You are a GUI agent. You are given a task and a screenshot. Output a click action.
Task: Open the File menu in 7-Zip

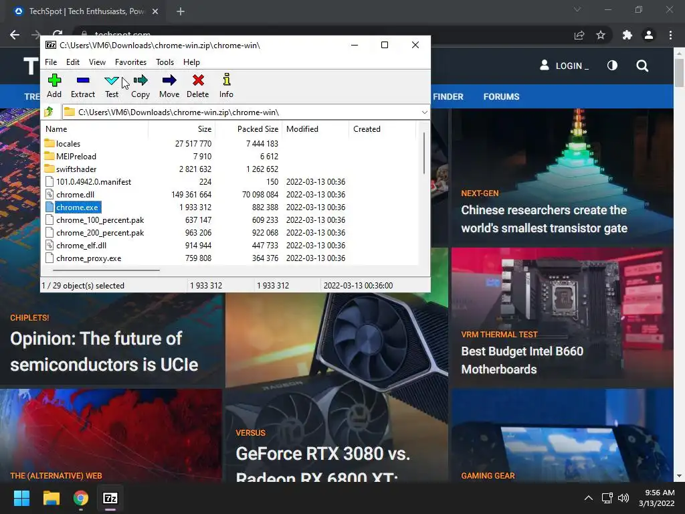click(x=51, y=62)
